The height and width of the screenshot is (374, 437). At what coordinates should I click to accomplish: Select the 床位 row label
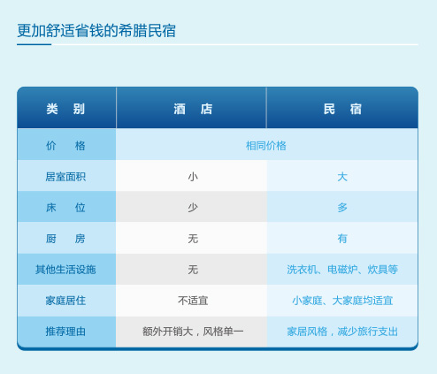point(66,207)
